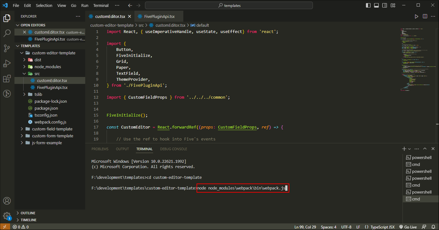The image size is (439, 230).
Task: Open the Accounts icon in the activity bar
Action: 7,200
